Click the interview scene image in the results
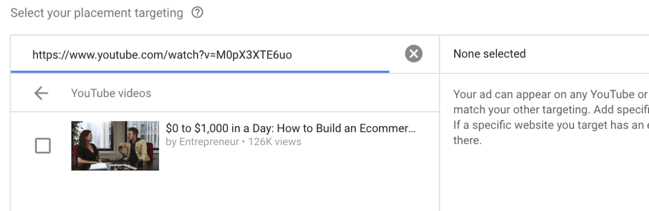 point(115,146)
